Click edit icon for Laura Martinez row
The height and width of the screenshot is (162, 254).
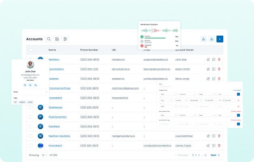pos(208,136)
